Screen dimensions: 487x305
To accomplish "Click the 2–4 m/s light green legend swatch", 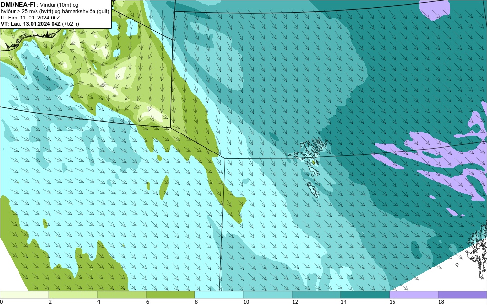I will click(x=73, y=295).
